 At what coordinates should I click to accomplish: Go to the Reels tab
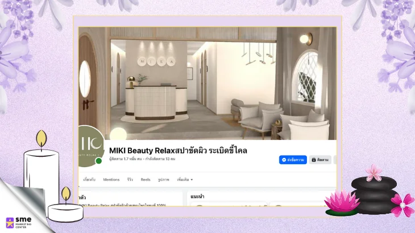pos(146,180)
